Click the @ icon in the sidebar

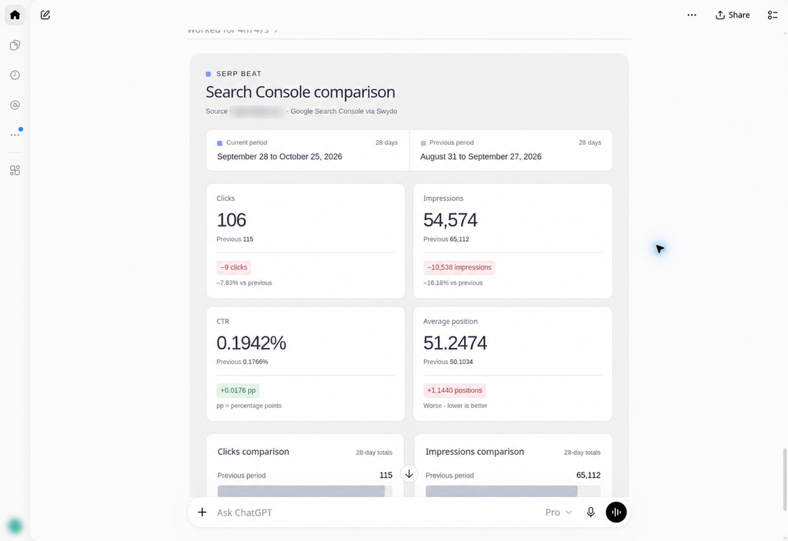(15, 105)
